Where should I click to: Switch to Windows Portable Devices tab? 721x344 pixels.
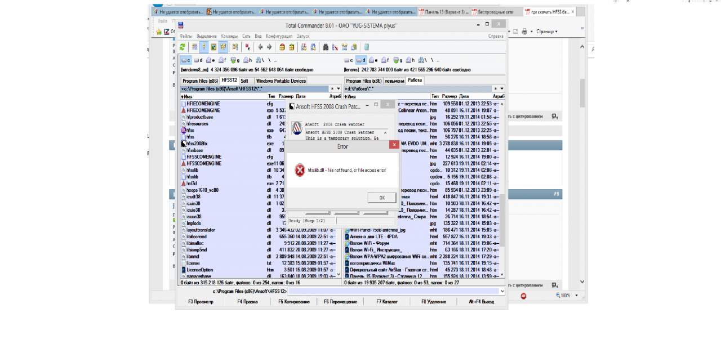(x=281, y=81)
